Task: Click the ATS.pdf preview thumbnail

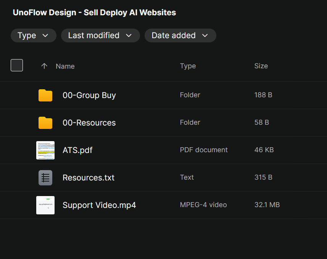Action: point(45,150)
